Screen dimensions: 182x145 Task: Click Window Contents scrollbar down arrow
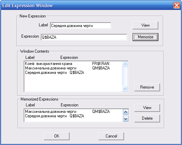point(125,89)
